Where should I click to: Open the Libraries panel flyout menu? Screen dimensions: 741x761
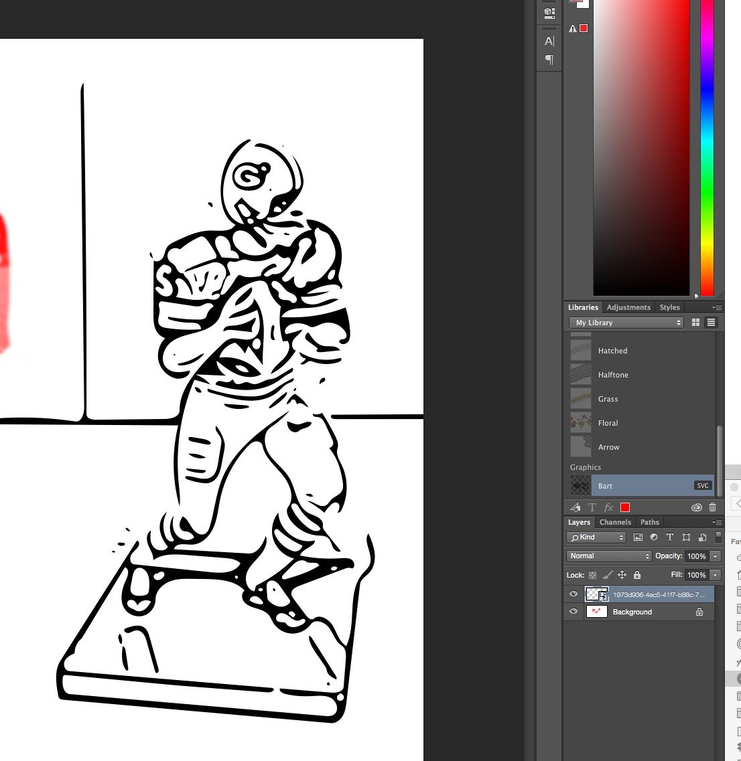717,307
